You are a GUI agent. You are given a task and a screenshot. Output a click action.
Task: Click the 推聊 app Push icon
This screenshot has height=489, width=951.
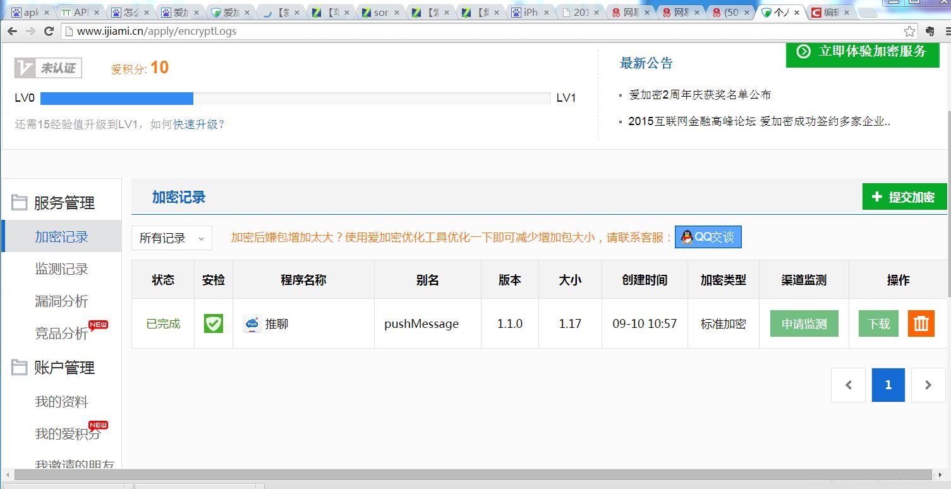(252, 324)
